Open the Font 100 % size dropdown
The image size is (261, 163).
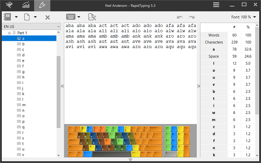[x=244, y=17]
